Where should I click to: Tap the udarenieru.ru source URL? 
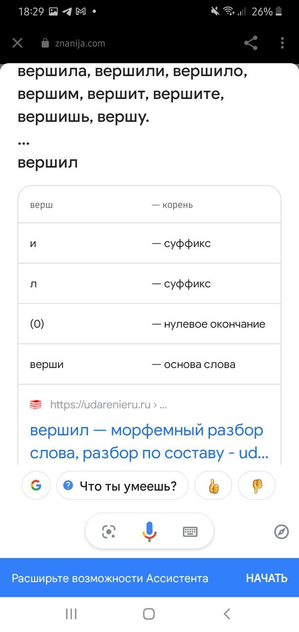pos(108,405)
